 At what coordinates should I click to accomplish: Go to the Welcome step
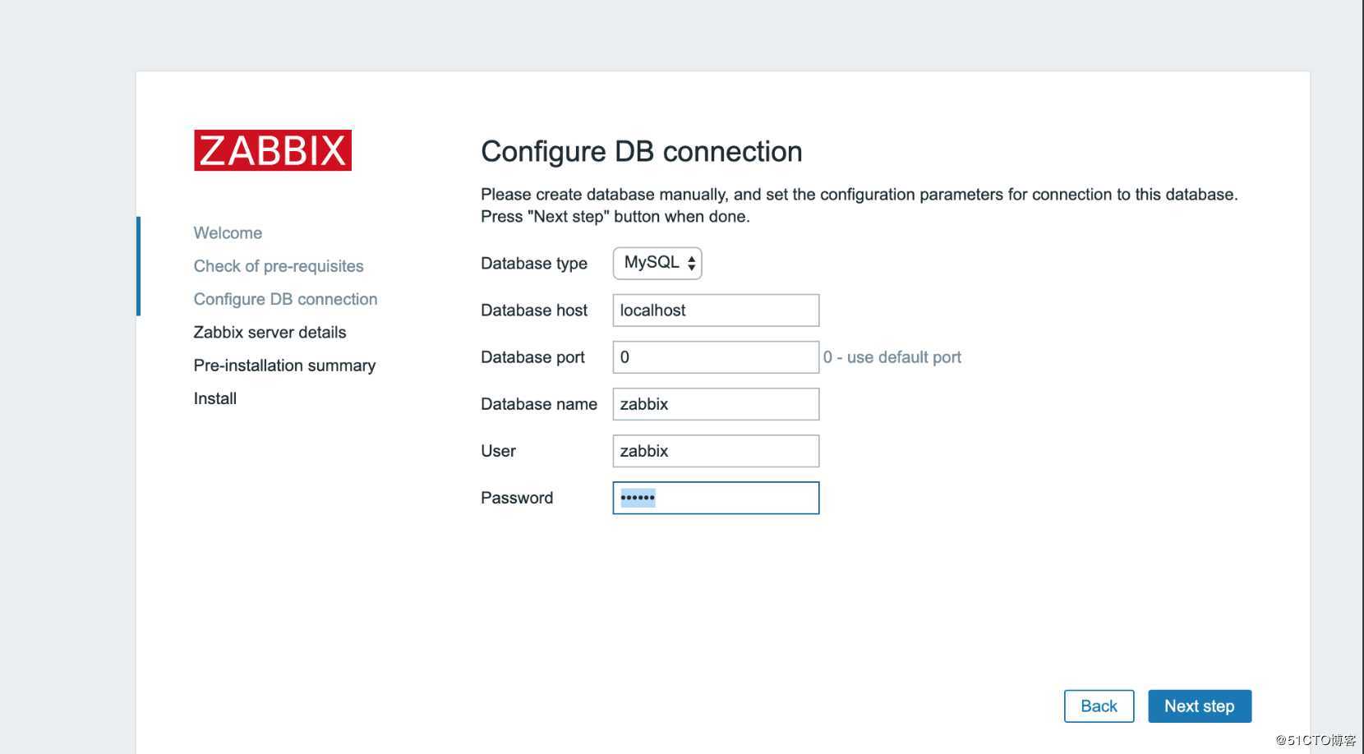pyautogui.click(x=228, y=233)
